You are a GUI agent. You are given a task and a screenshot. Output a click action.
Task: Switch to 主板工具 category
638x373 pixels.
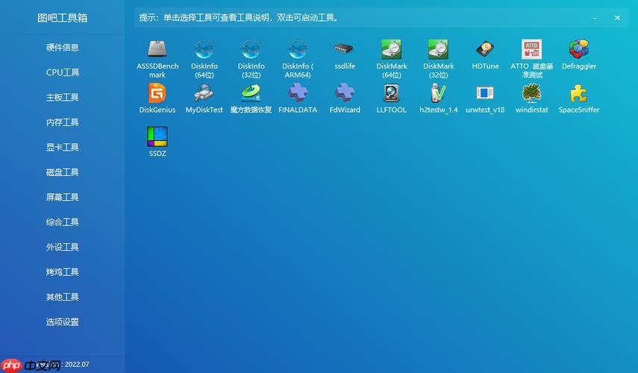coord(62,97)
